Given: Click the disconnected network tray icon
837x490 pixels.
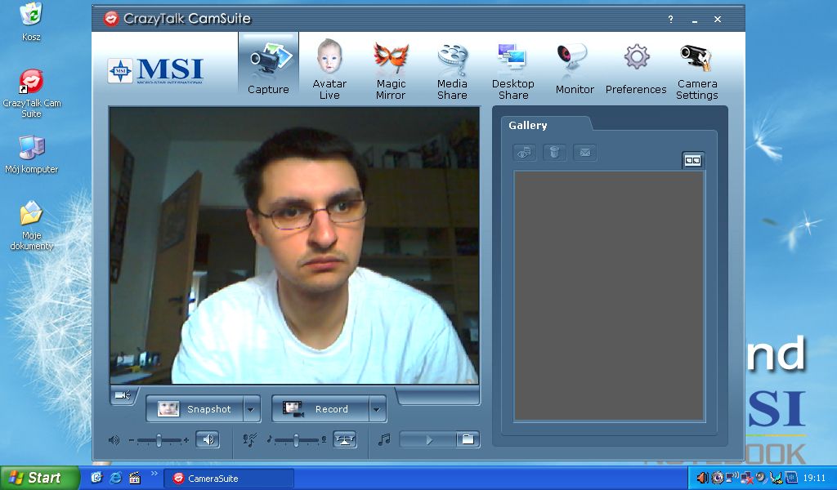Looking at the screenshot, I should [746, 479].
